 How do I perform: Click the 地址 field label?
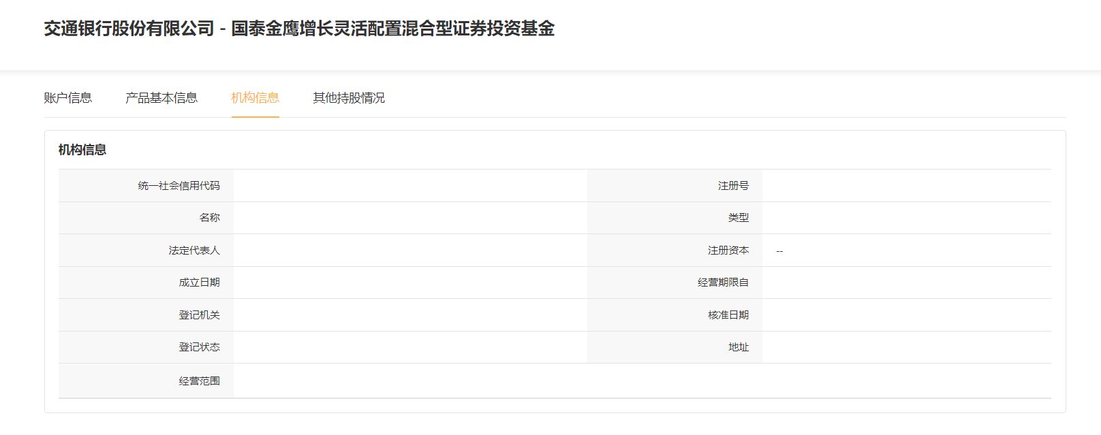coord(739,347)
